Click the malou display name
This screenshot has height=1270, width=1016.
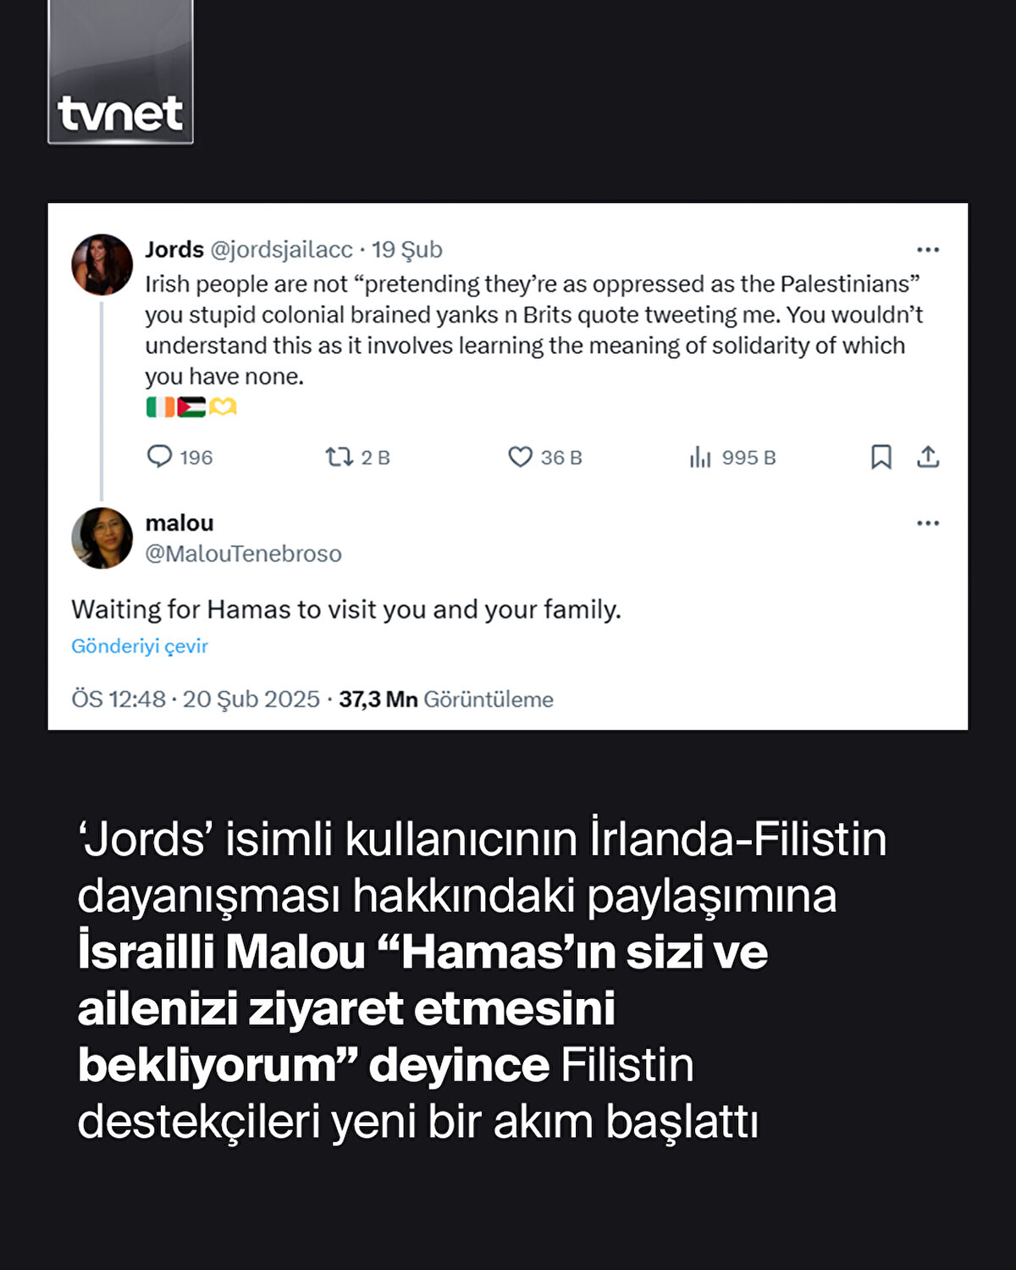tap(179, 523)
